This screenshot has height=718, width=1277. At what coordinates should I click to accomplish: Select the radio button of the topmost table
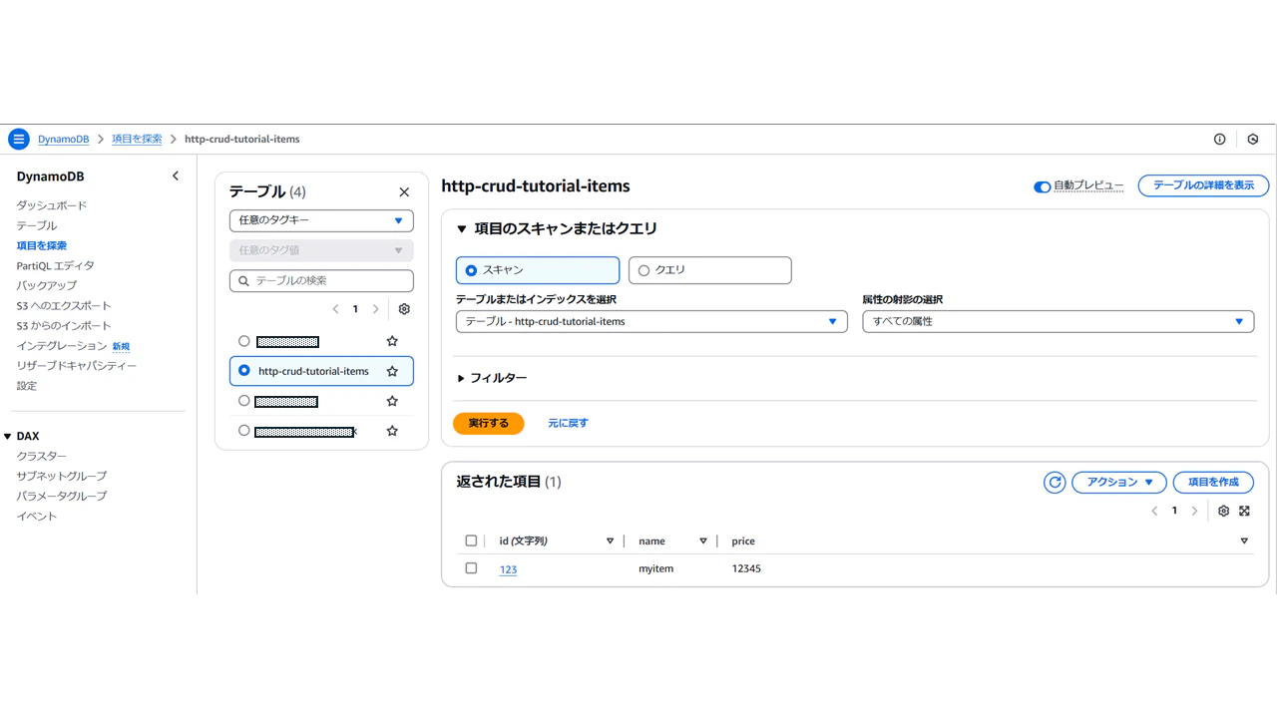[244, 341]
